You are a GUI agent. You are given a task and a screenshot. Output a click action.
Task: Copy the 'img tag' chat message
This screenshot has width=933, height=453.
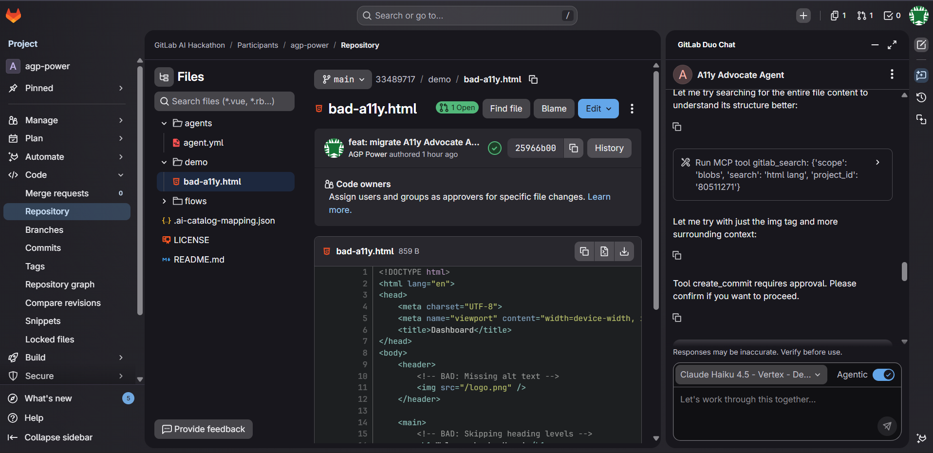coord(677,255)
